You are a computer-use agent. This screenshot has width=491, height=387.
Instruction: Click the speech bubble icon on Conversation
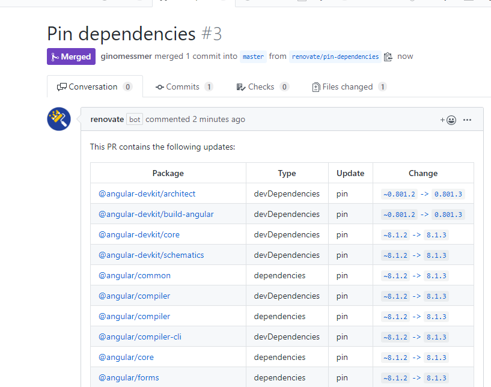tap(62, 87)
